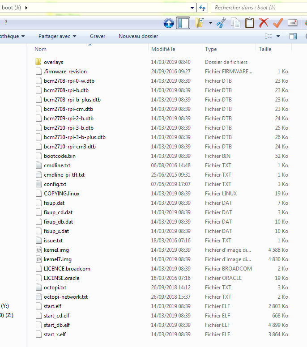Select cmdline-pi-tft.txt file
The width and height of the screenshot is (307, 347).
64,175
